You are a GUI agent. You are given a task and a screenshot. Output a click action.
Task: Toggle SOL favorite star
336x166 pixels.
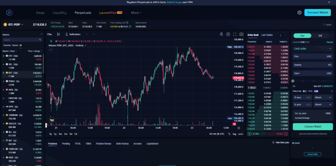pyautogui.click(x=3, y=64)
